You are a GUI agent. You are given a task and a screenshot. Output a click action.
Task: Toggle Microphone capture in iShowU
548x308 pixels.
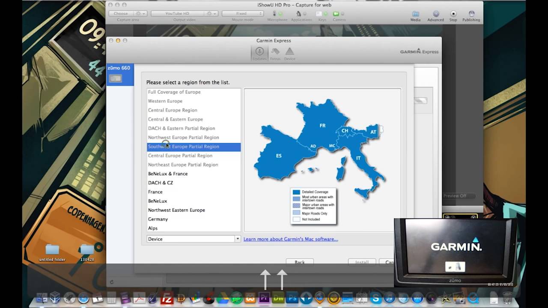277,16
